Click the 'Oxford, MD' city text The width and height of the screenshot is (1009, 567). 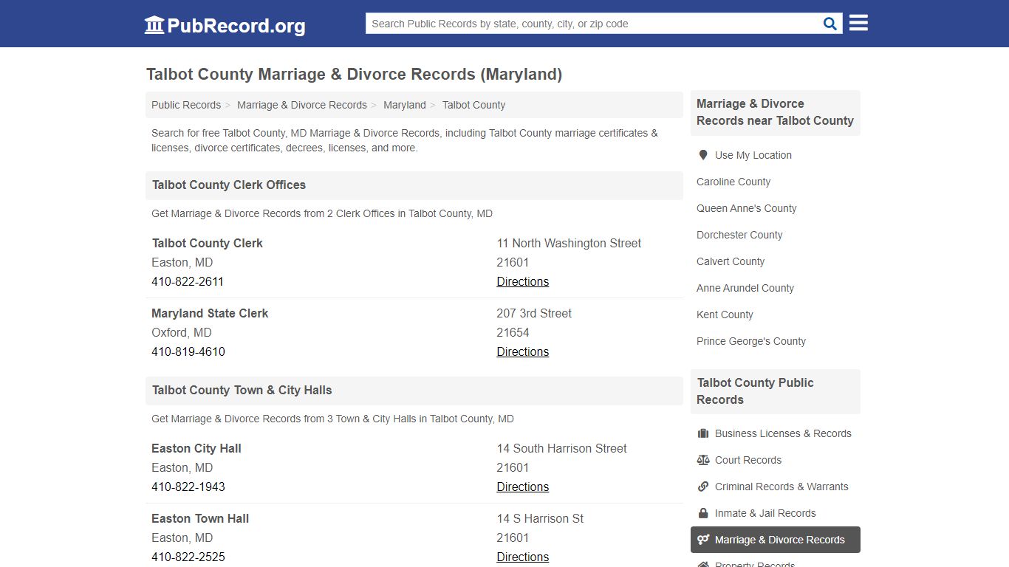pyautogui.click(x=182, y=332)
